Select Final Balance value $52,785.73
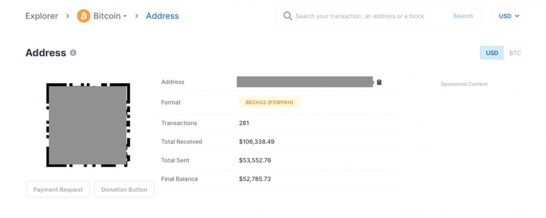Screen dimensions: 546x218 (255, 179)
